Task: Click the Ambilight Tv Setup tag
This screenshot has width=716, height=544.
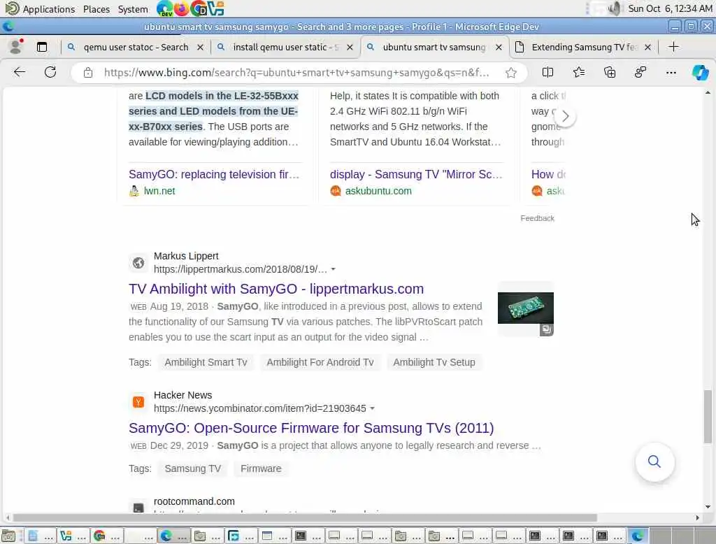Action: [x=434, y=362]
